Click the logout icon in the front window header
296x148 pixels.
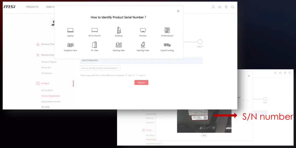point(220,7)
